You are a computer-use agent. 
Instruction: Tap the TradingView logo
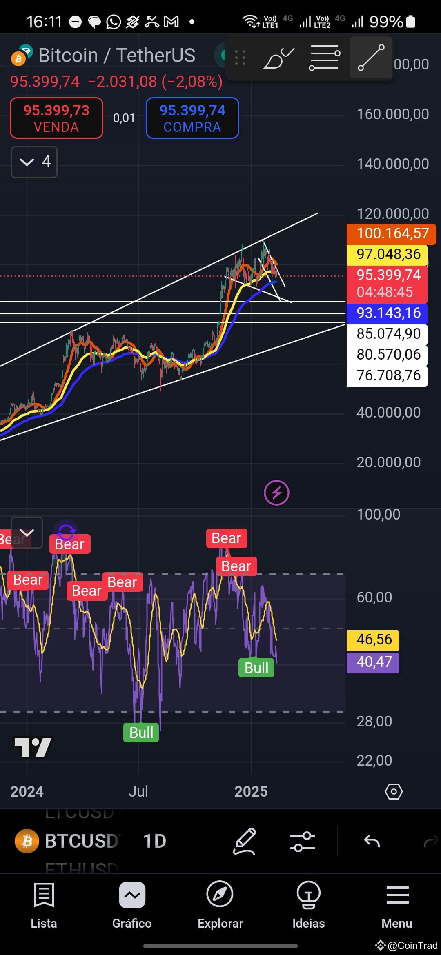click(33, 747)
